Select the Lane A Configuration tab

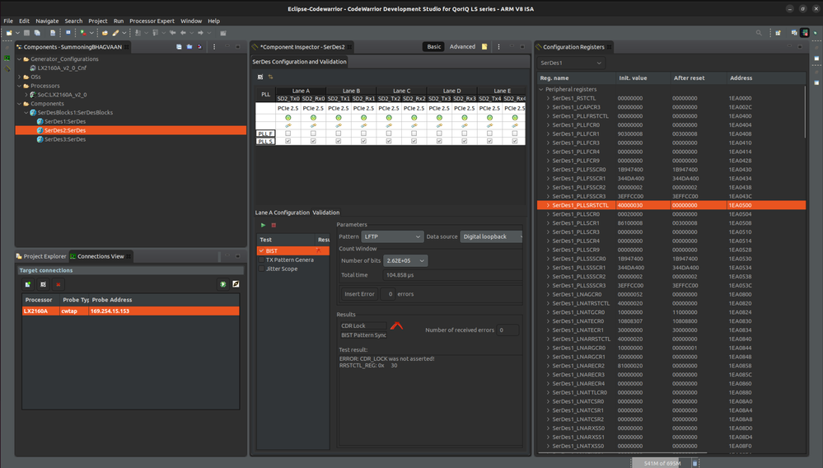(283, 213)
